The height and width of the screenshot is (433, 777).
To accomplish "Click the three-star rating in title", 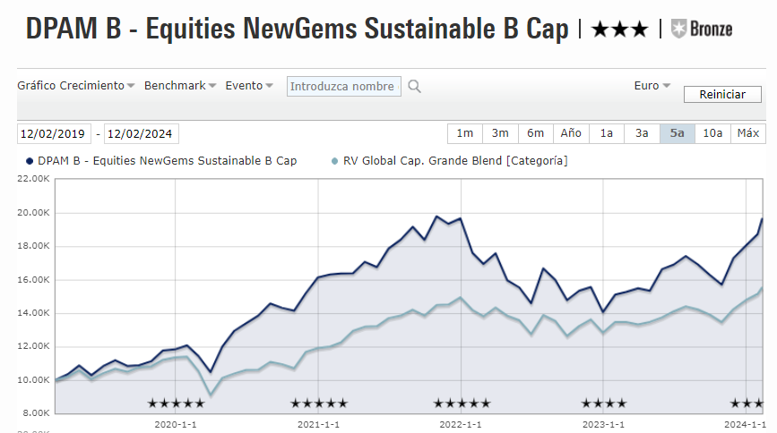I will (619, 30).
